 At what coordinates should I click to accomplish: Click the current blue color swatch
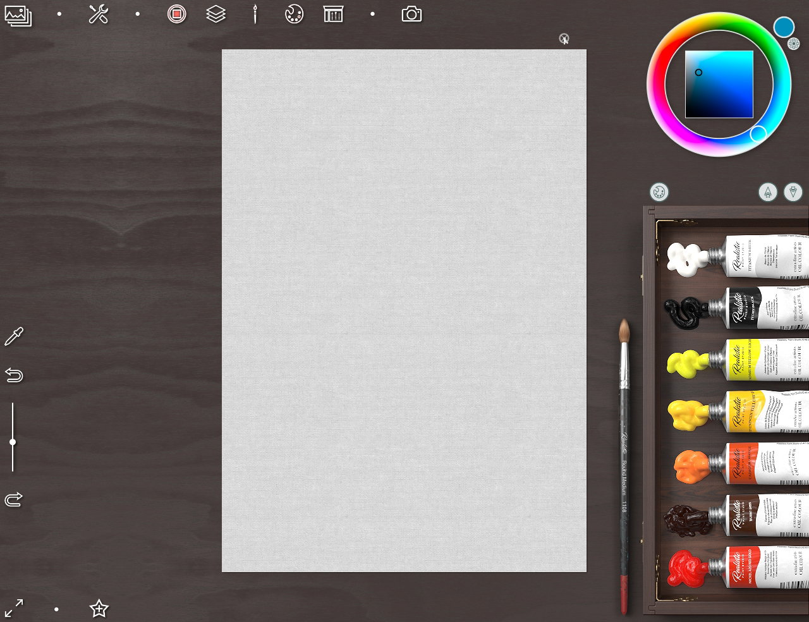784,27
